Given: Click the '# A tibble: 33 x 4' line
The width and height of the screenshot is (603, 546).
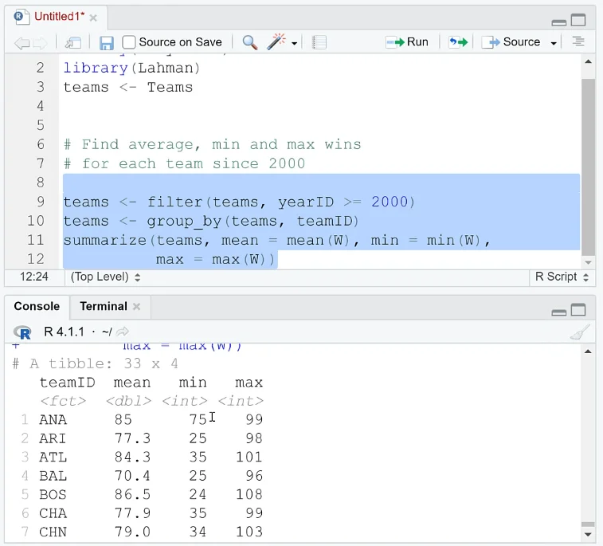Looking at the screenshot, I should [95, 363].
